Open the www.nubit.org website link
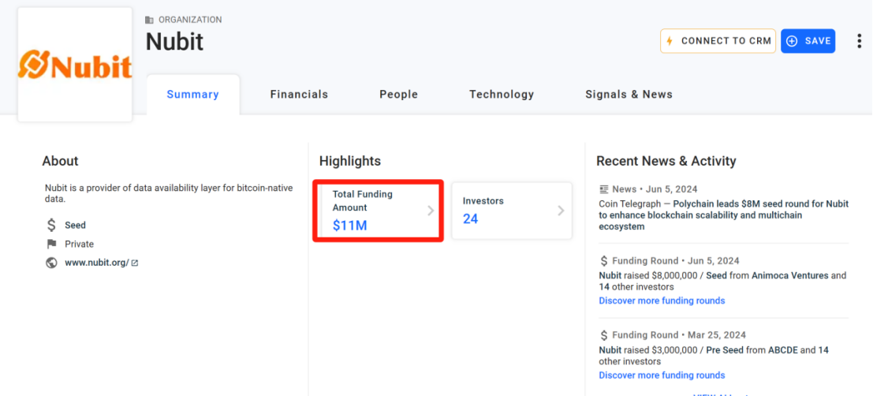Viewport: 873px width, 396px height. point(97,263)
